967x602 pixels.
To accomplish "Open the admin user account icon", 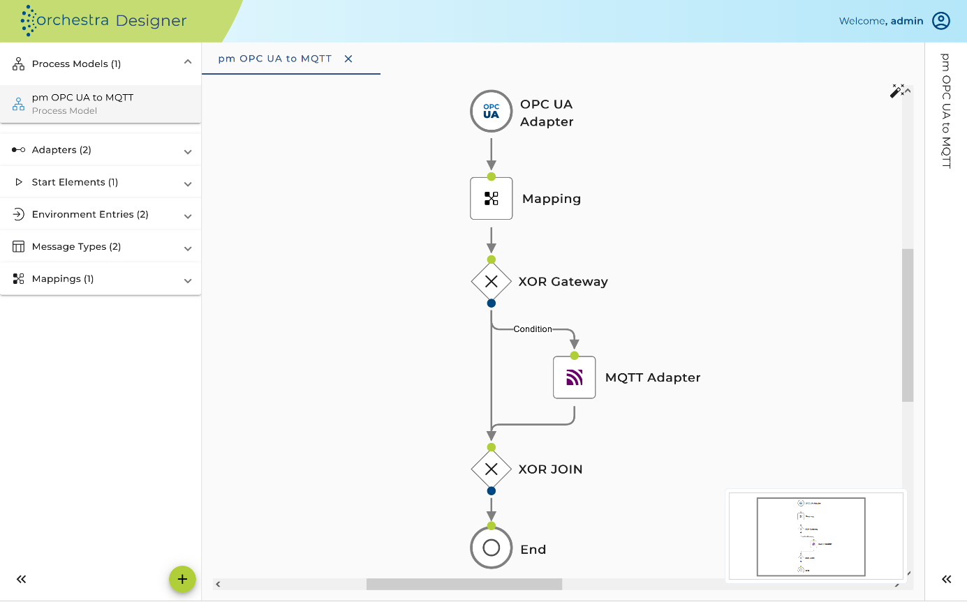I will [941, 21].
